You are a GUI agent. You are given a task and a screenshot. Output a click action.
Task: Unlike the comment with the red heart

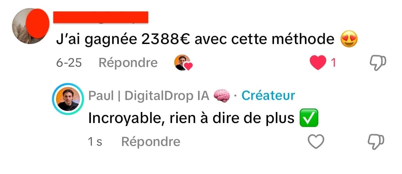318,63
